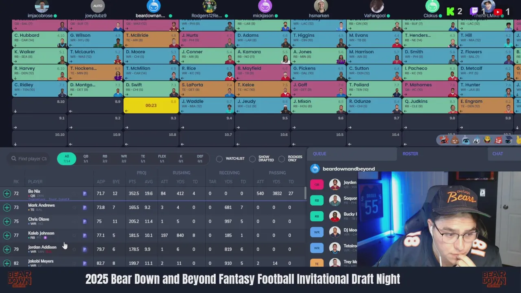The width and height of the screenshot is (521, 293).
Task: Click the Bo Nix player name
Action: click(x=34, y=191)
